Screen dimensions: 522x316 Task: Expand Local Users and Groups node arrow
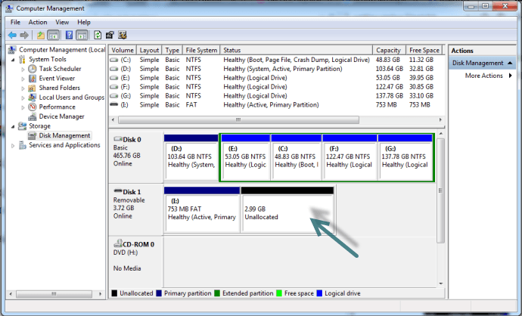coord(23,98)
